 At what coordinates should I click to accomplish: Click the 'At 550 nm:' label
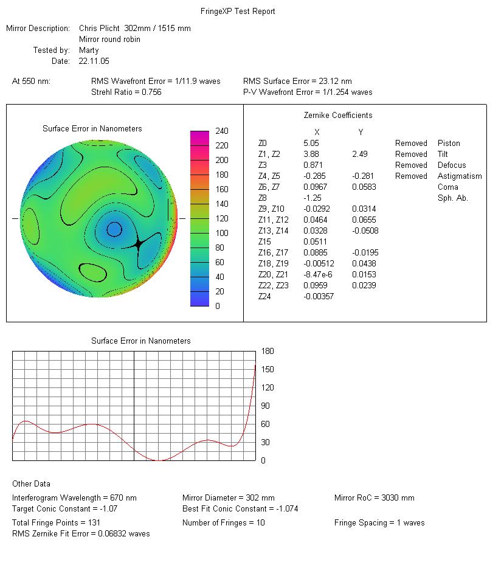pos(31,81)
